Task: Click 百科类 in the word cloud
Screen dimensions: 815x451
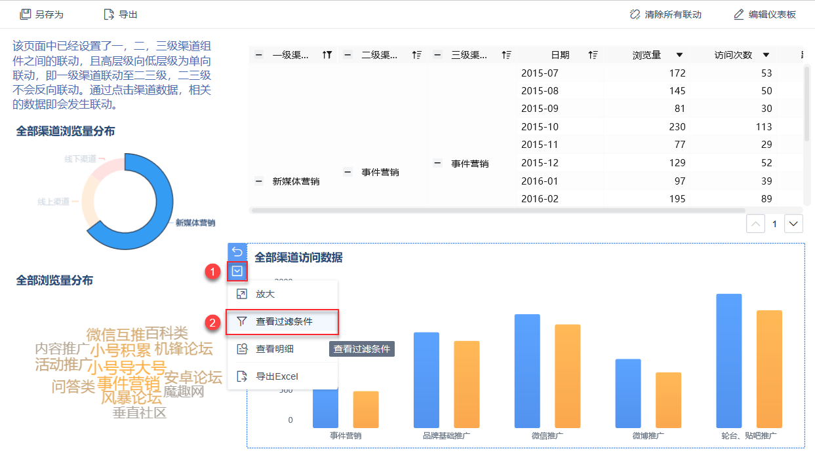Action: [x=167, y=334]
